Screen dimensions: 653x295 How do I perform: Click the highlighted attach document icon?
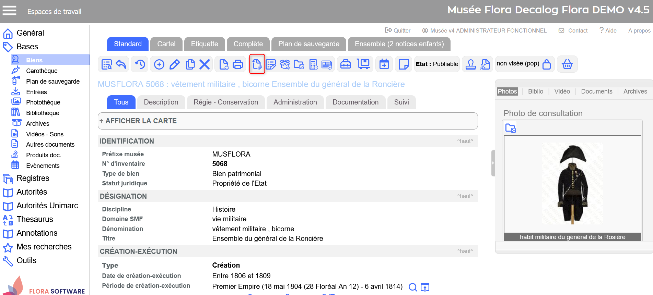tap(257, 64)
